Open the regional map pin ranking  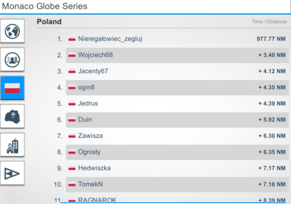point(12,116)
